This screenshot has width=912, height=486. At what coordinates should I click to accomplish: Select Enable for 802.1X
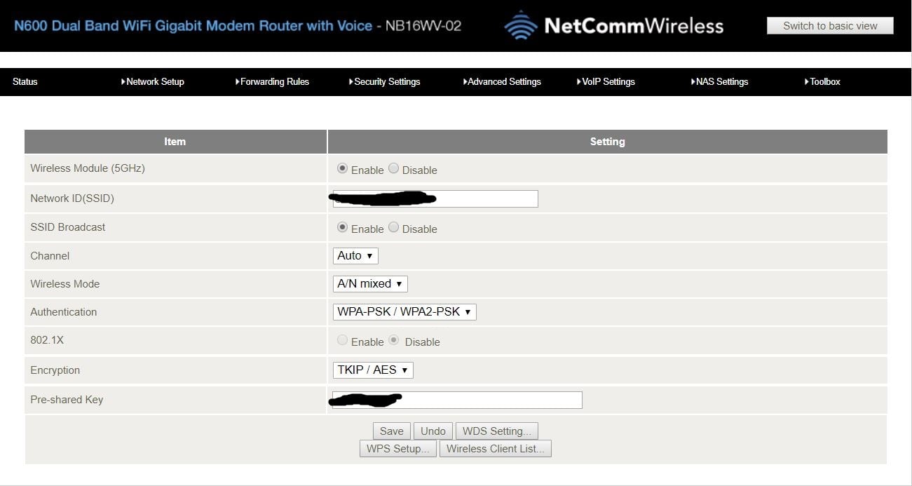(x=342, y=341)
